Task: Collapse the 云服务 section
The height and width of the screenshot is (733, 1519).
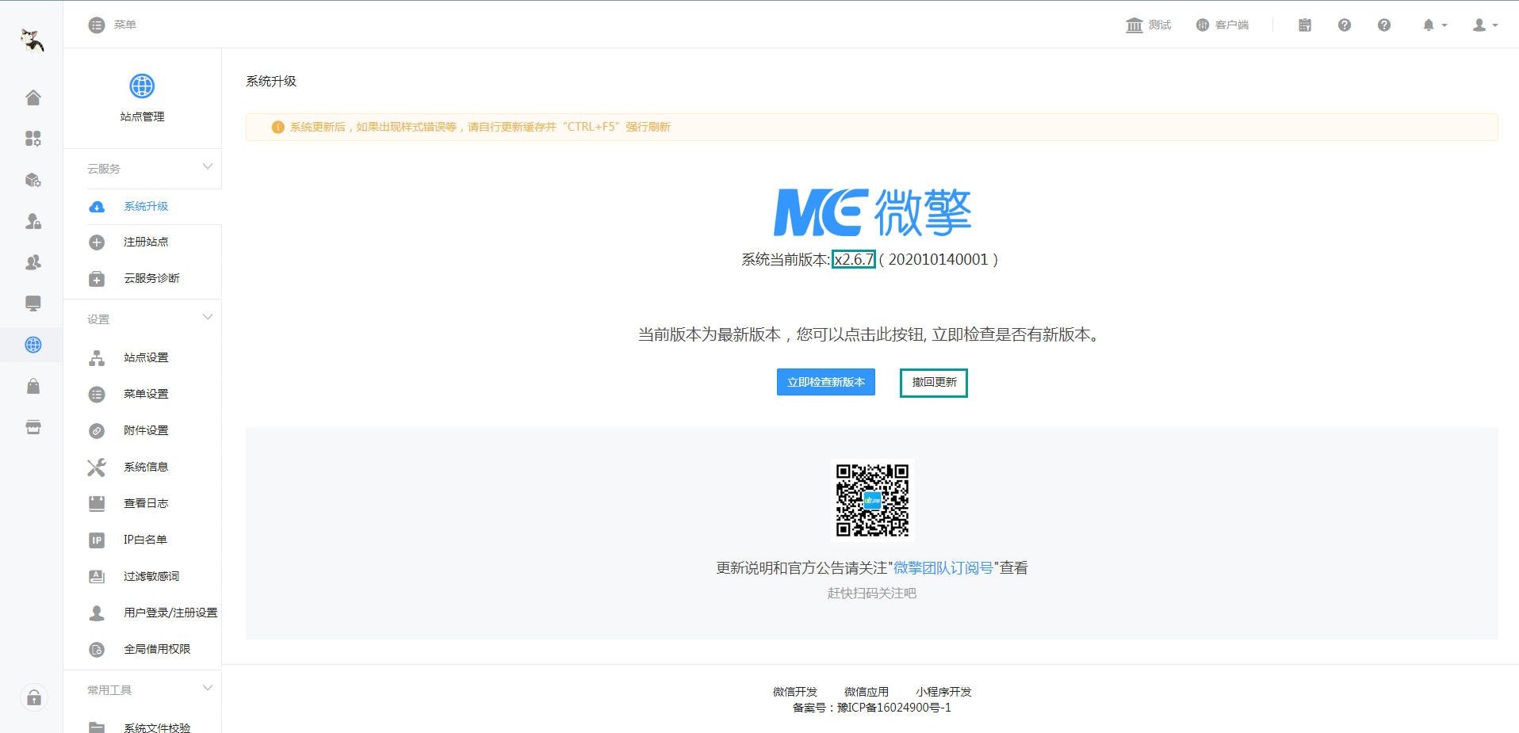Action: 208,166
